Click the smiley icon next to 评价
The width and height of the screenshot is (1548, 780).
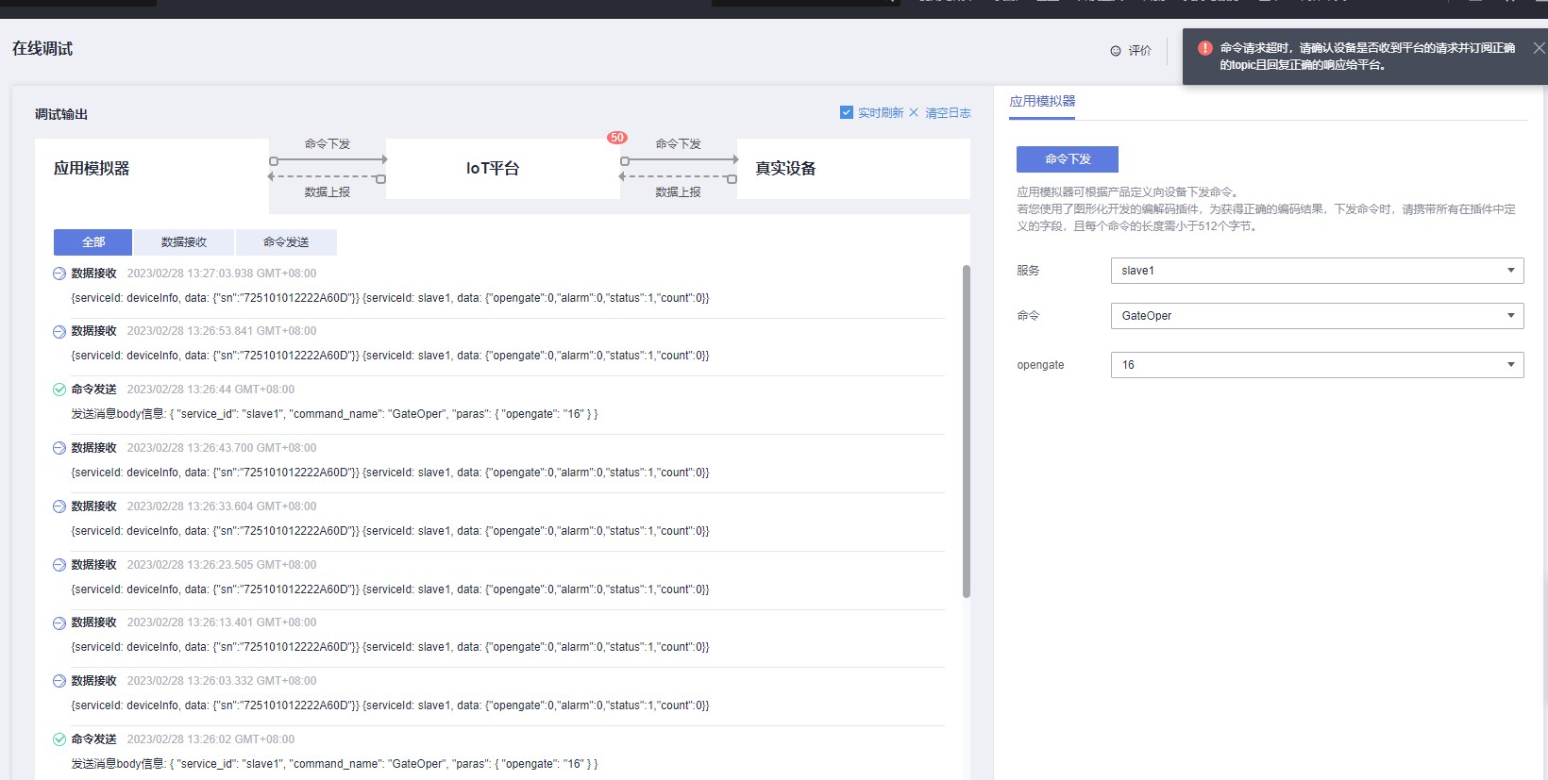click(1116, 51)
